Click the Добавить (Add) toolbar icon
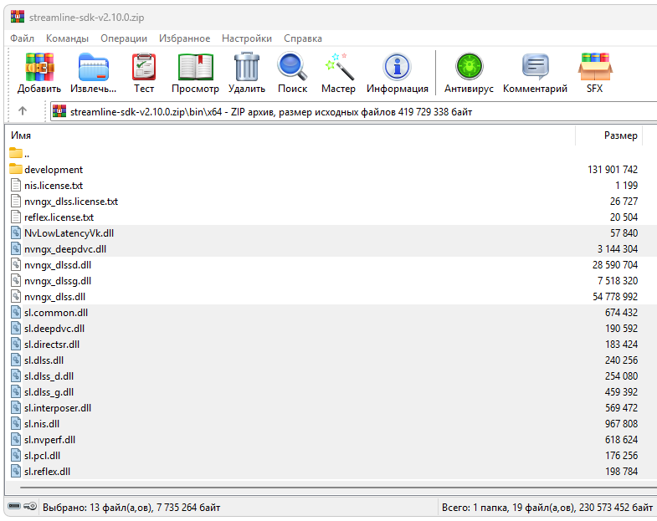The width and height of the screenshot is (657, 521). [39, 67]
